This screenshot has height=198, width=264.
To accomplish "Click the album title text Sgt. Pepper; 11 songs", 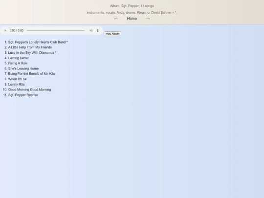I will (x=132, y=6).
